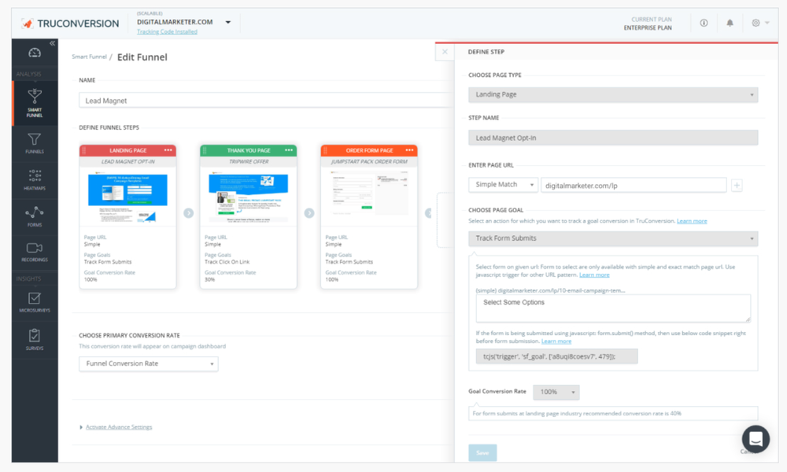Open Funnels in sidebar
The width and height of the screenshot is (787, 472).
pyautogui.click(x=35, y=143)
